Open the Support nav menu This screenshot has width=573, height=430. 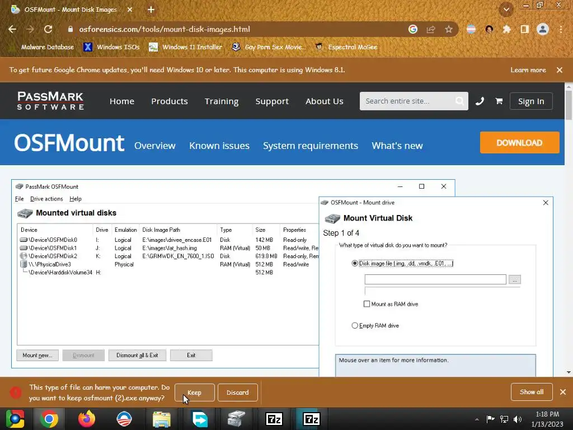coord(272,101)
